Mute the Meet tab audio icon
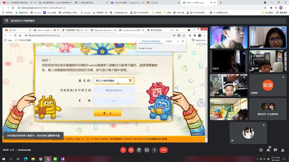The width and height of the screenshot is (289, 162). 211,3
